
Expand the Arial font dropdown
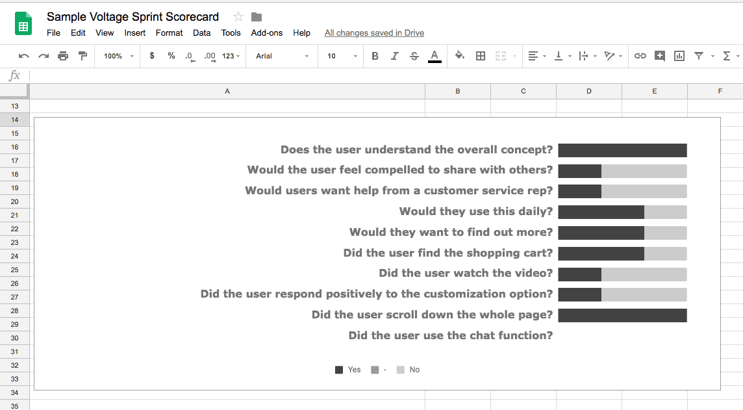pos(282,56)
